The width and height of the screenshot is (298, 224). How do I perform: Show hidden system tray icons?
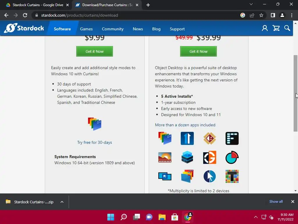point(256,217)
